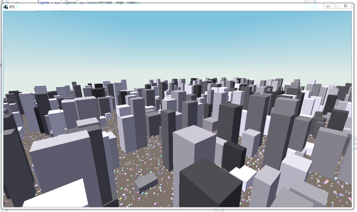Maximize the RTS window
The width and height of the screenshot is (357, 212).
click(335, 6)
